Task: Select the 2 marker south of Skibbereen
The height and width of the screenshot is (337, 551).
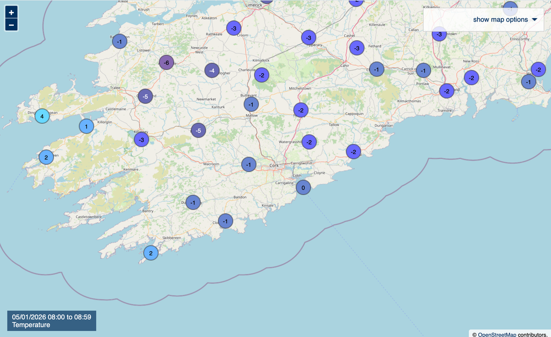Action: click(150, 253)
